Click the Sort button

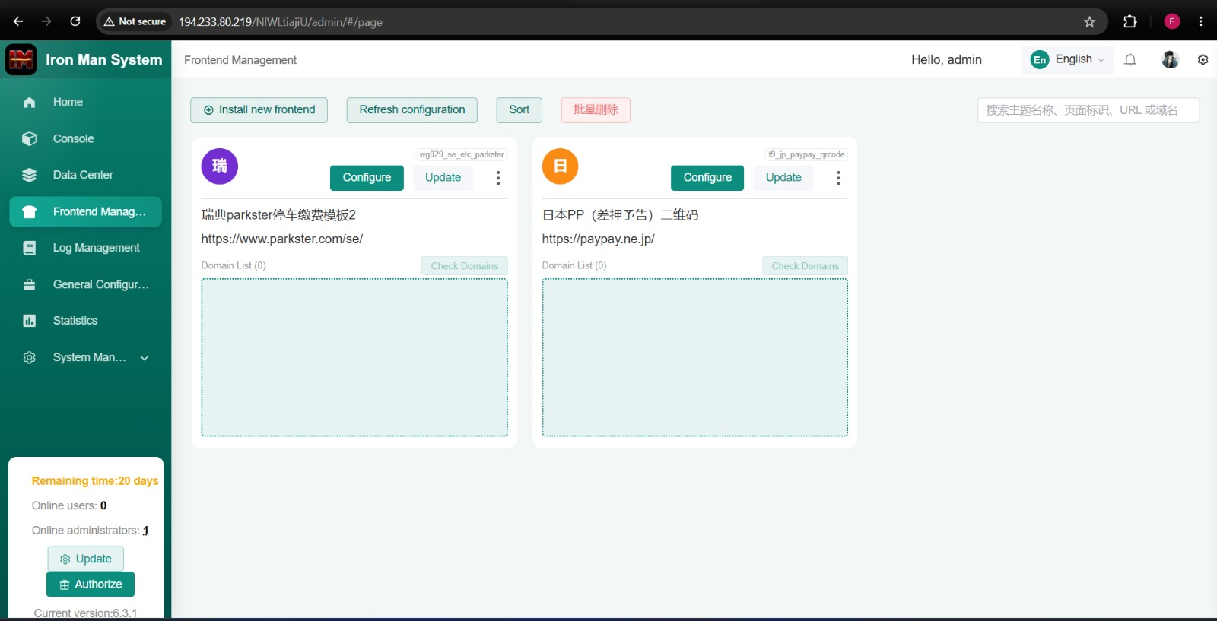(520, 110)
